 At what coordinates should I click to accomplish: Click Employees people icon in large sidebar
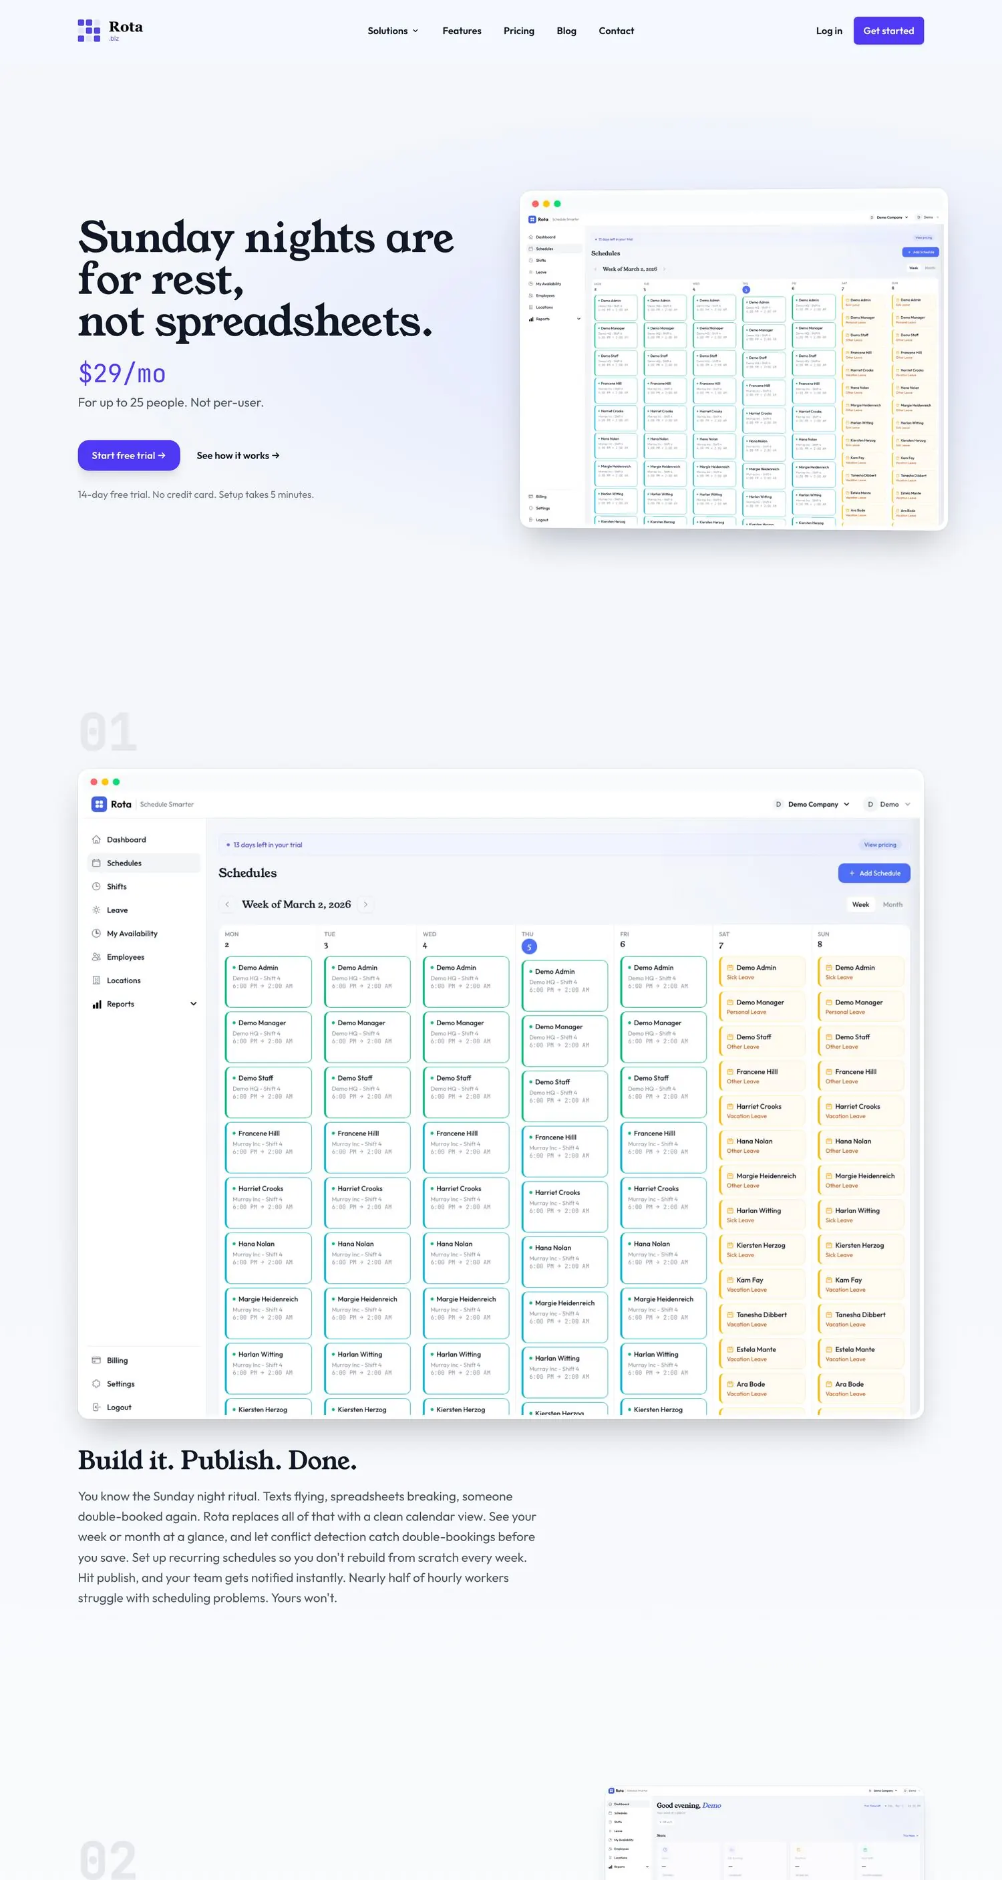pyautogui.click(x=96, y=957)
